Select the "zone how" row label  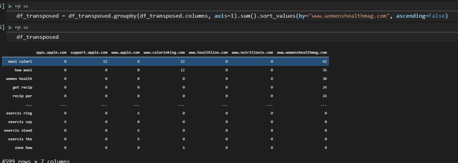coord(23,148)
